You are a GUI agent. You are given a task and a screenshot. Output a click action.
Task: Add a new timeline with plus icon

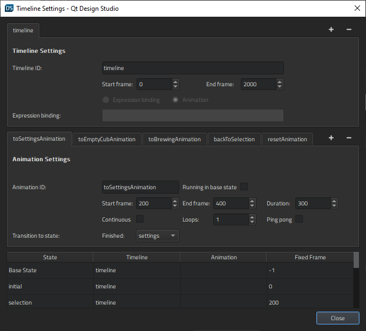331,30
